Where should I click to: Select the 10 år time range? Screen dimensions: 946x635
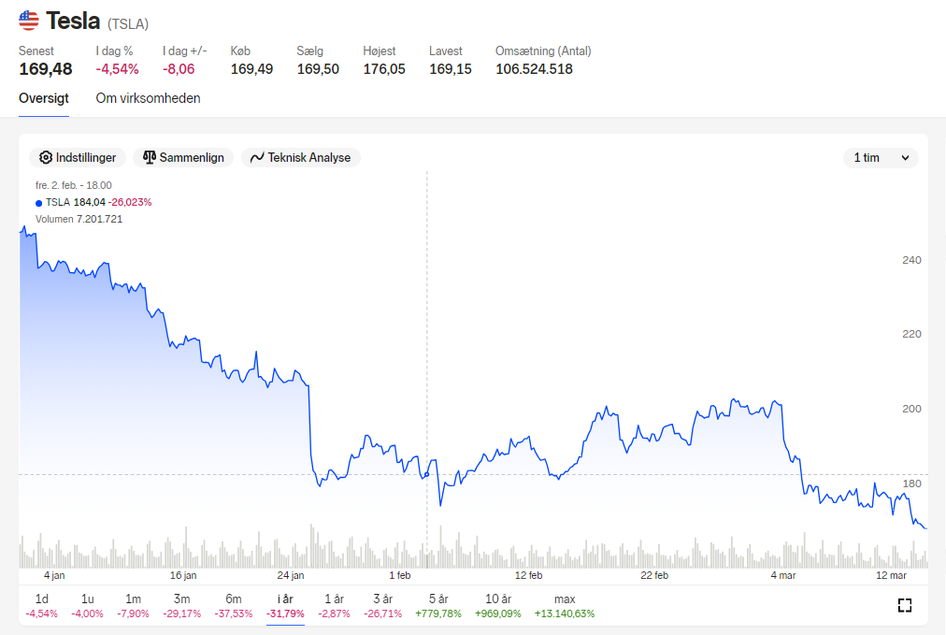coord(498,606)
